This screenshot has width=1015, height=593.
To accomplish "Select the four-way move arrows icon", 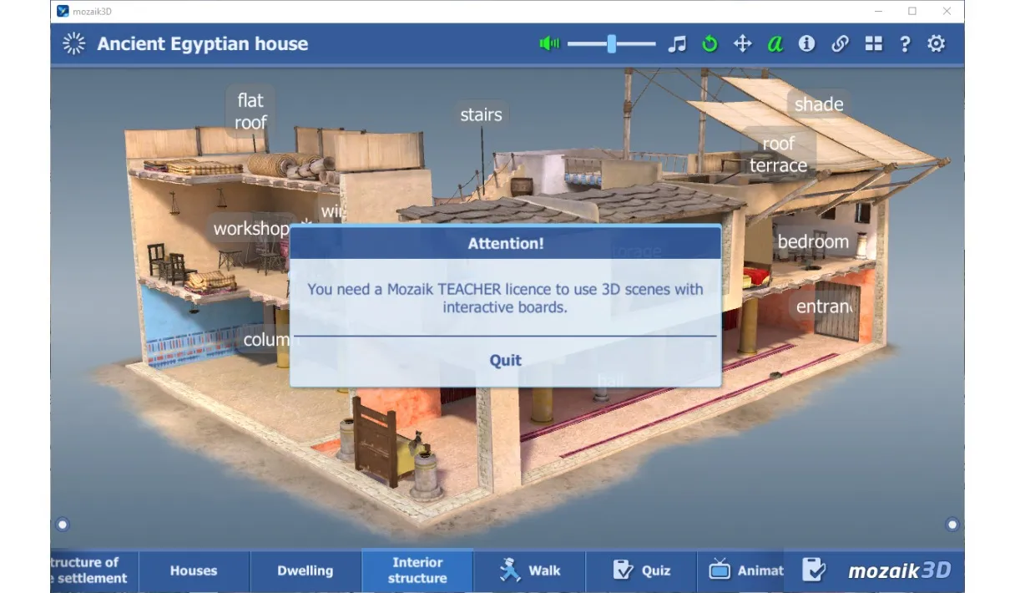I will click(742, 44).
